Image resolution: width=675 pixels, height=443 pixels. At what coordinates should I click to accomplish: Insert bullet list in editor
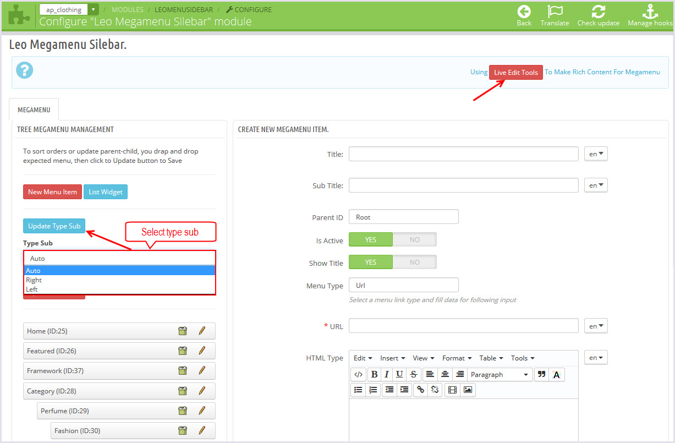(358, 390)
